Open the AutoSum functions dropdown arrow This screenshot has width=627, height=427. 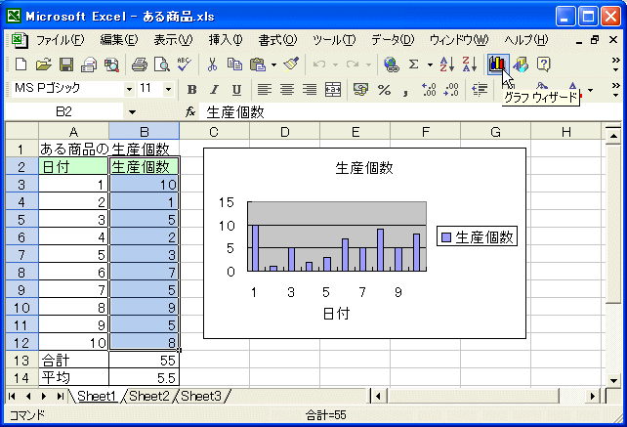430,64
